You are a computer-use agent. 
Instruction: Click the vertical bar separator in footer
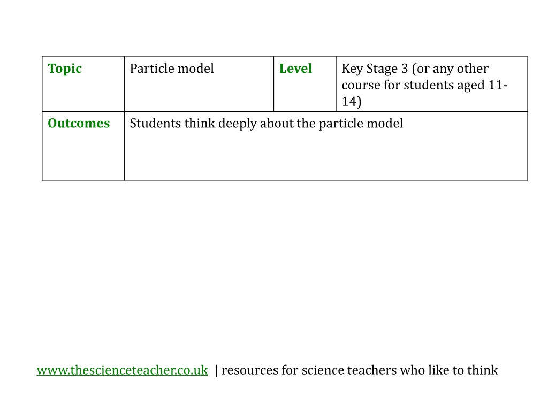click(x=216, y=371)
